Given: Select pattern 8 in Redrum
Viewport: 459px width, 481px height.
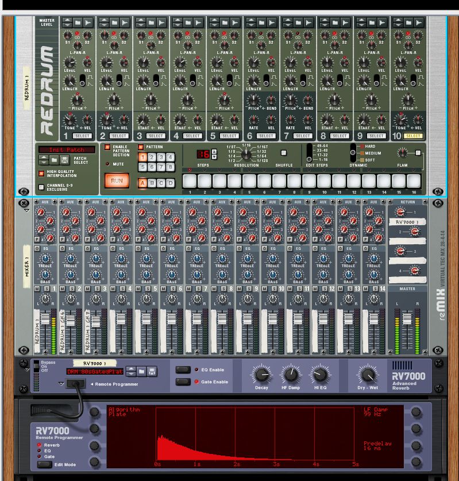Looking at the screenshot, I should (171, 167).
